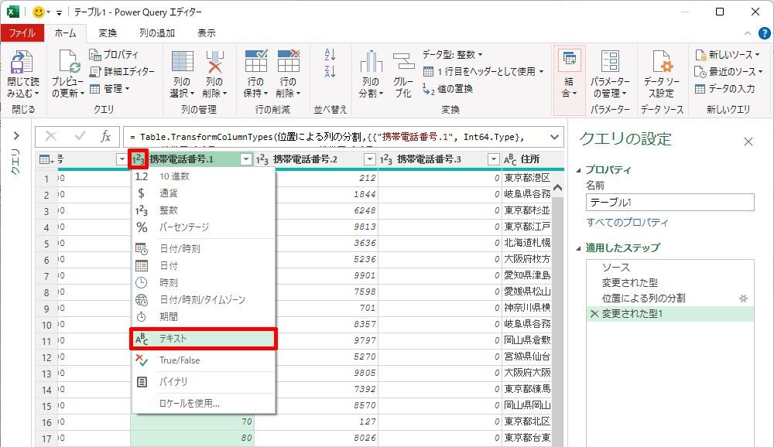The height and width of the screenshot is (447, 774).
Task: Switch to the 変換 ribbon tab
Action: point(108,33)
